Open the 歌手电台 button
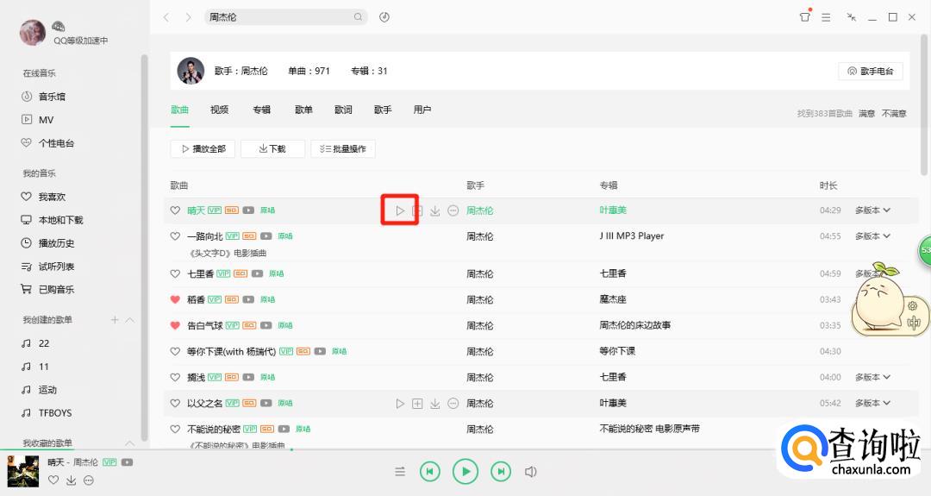Screen dimensions: 931x496 point(871,72)
